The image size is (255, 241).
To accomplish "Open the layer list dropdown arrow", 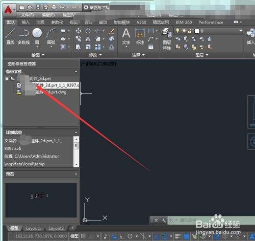I will [x=241, y=31].
